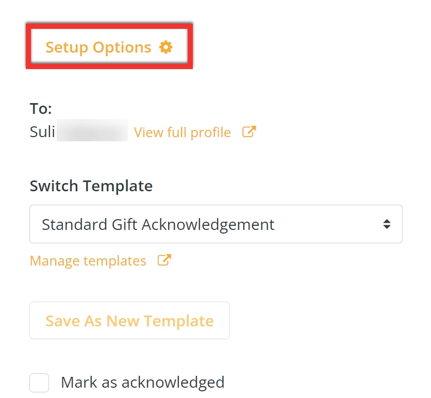Select the Standard Gift Acknowledgement combo box text

coord(158,224)
